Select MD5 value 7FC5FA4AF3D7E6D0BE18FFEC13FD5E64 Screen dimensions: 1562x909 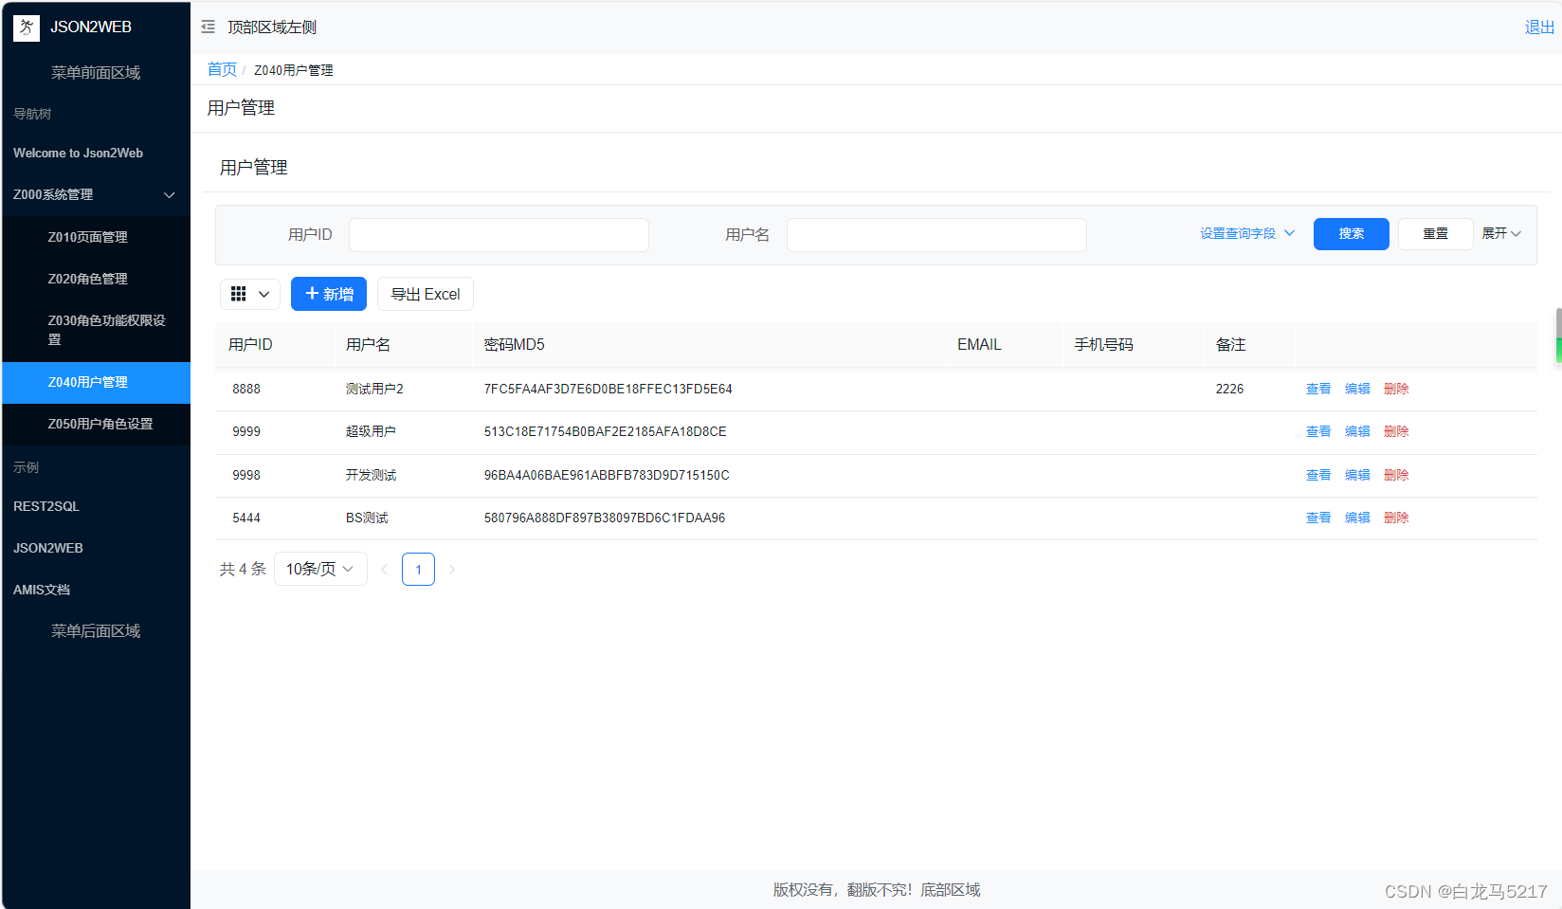[x=608, y=389]
